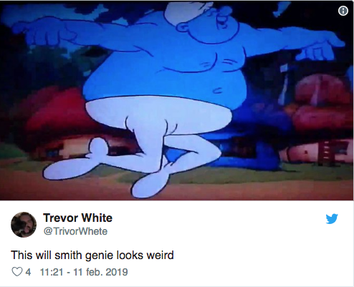Click the like count number 4

click(x=28, y=272)
